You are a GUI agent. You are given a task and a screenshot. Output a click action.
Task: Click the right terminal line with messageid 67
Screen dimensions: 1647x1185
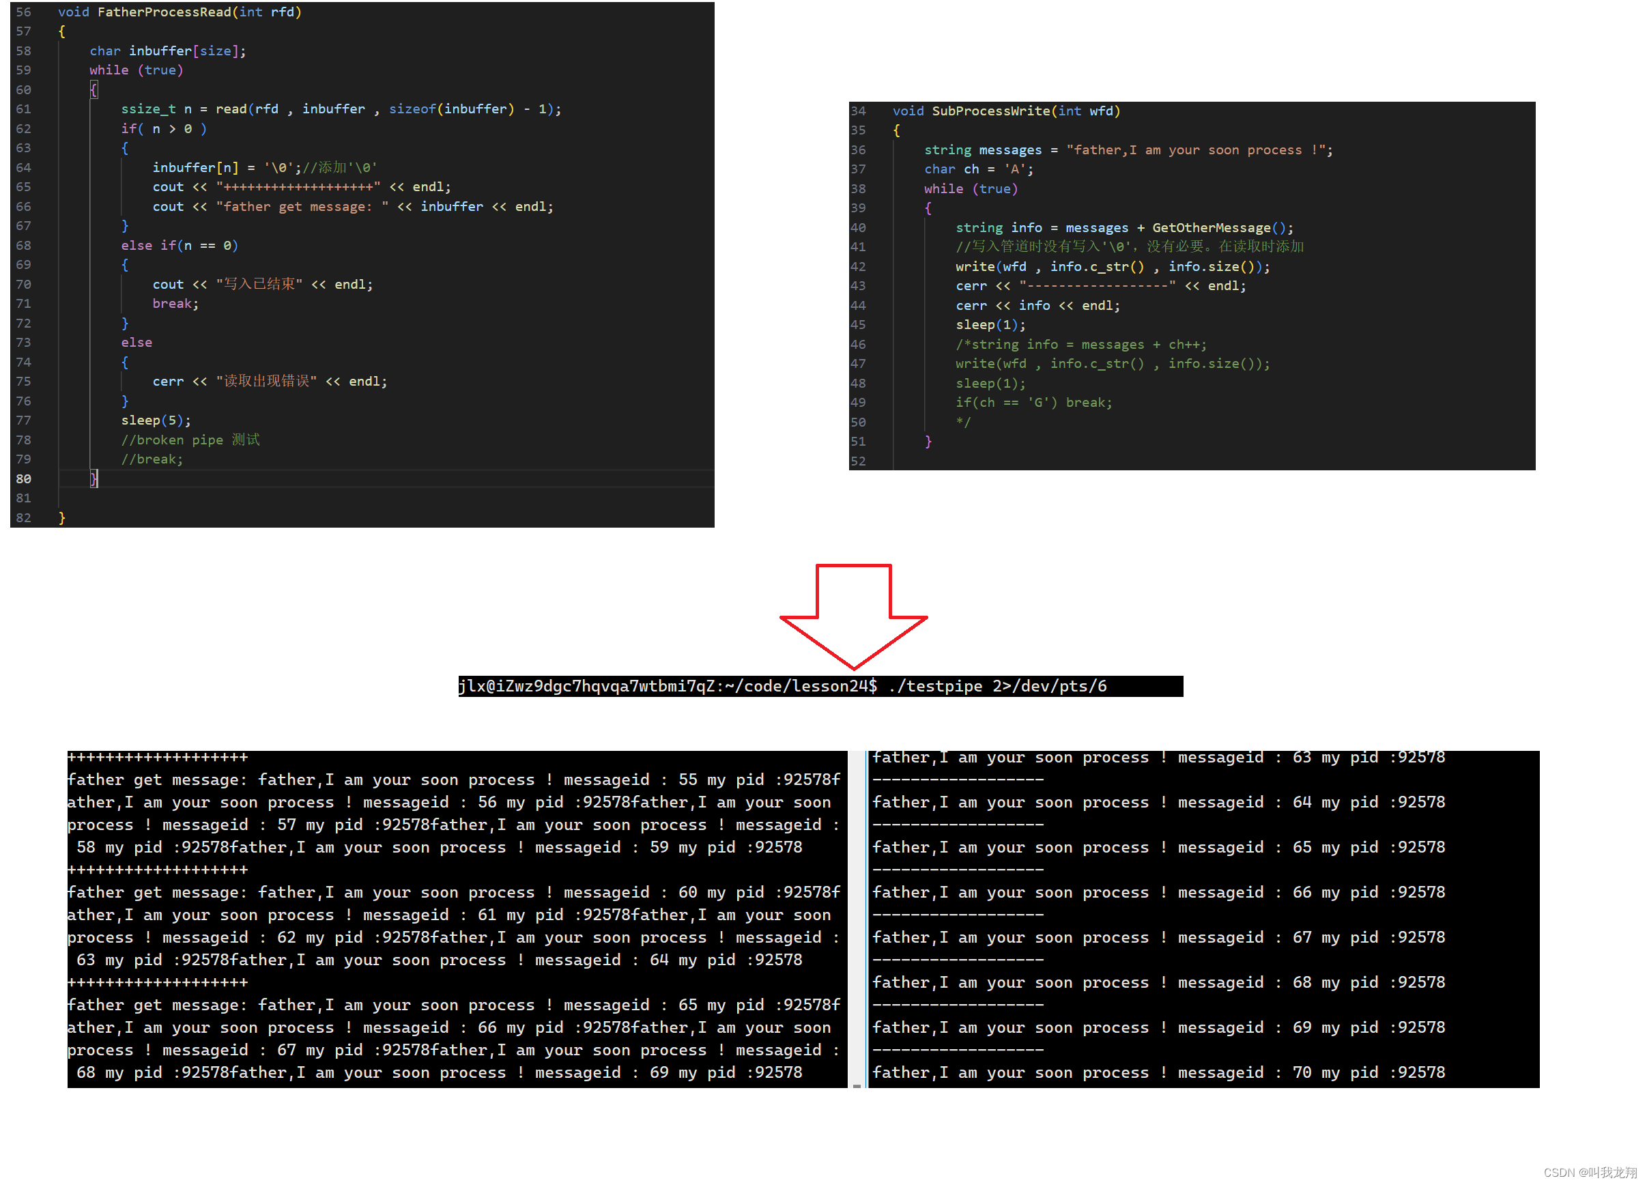pyautogui.click(x=1158, y=937)
